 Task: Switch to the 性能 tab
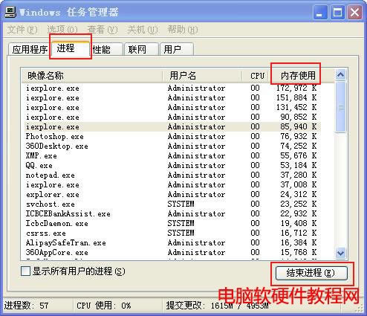pyautogui.click(x=107, y=49)
